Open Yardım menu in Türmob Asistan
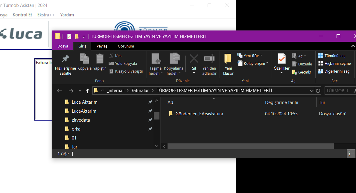The height and width of the screenshot is (193, 356). pyautogui.click(x=67, y=15)
